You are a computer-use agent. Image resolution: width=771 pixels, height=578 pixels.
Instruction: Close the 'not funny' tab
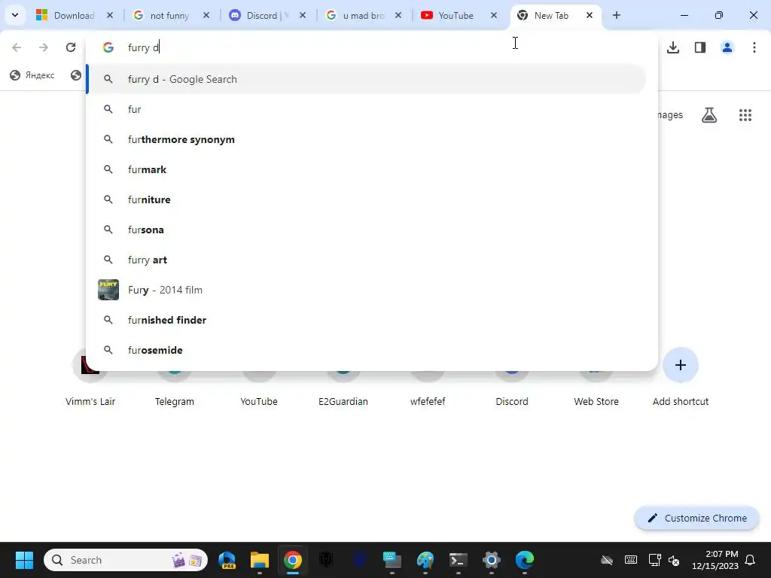[x=206, y=15]
